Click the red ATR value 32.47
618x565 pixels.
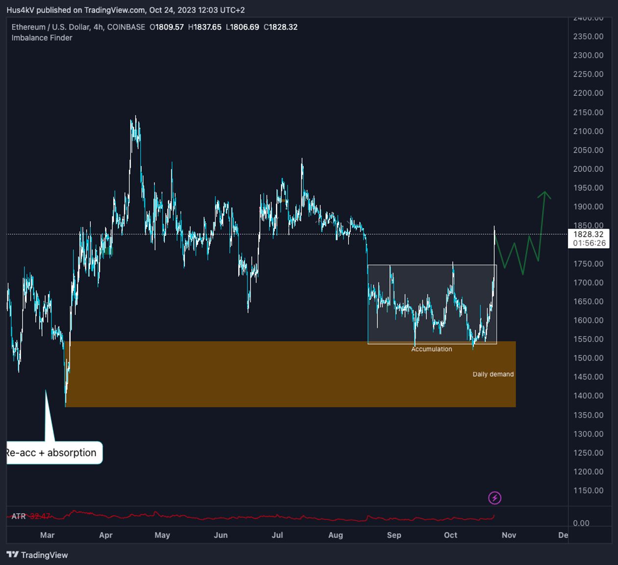click(x=40, y=516)
